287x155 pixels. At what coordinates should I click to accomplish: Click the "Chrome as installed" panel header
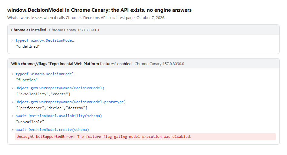[143, 30]
